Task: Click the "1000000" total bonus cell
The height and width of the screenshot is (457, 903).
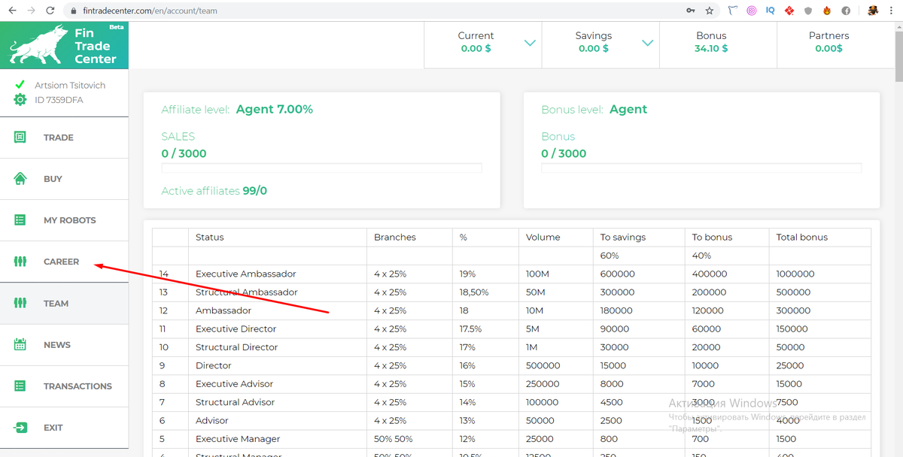Action: (x=820, y=274)
